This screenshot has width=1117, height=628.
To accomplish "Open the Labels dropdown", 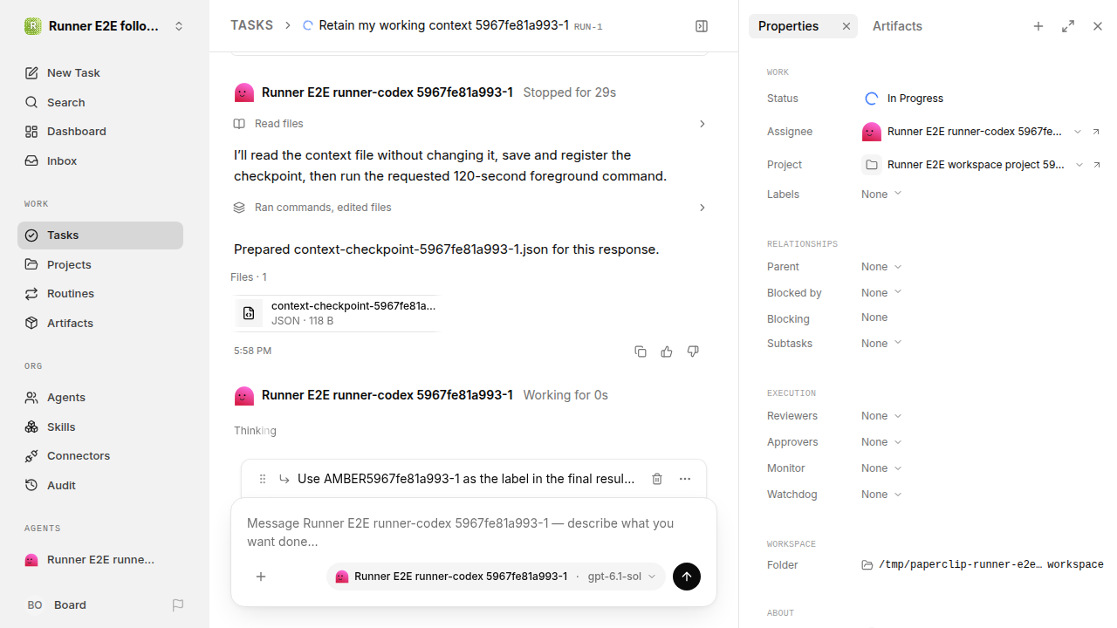I will coord(881,195).
